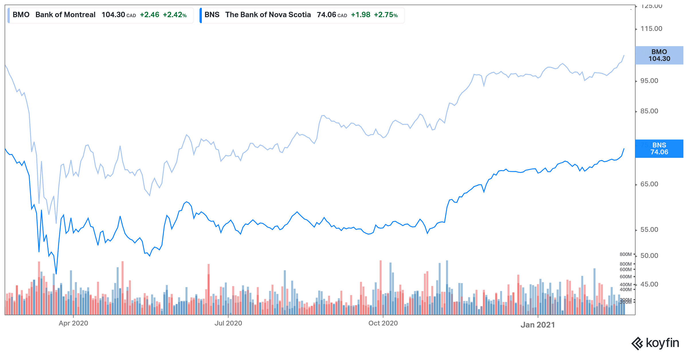Viewport: 688px width, 355px height.
Task: Click the 115.00 price axis label
Action: (x=651, y=29)
